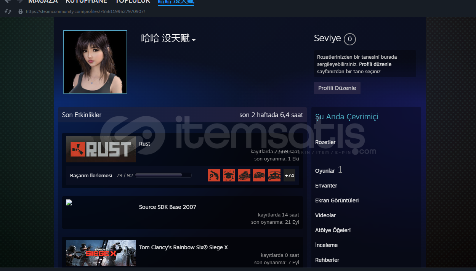Viewport: 476px width, 271px height.
Task: Open the Envanter link
Action: 326,186
